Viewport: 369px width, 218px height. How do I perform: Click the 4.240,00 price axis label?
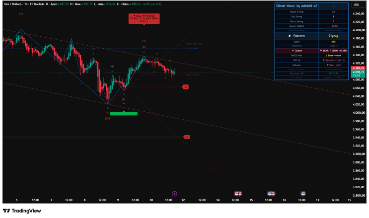point(359,13)
